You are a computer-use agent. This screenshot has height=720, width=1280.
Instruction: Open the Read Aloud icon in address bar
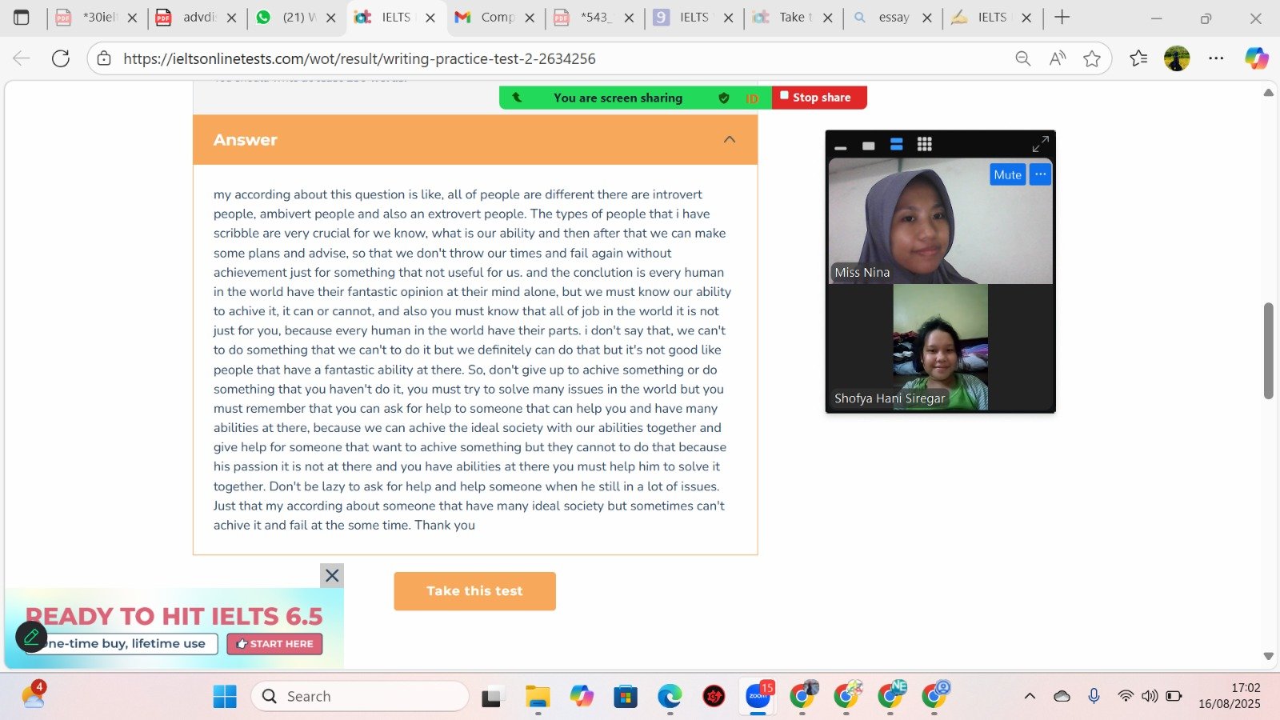click(x=1058, y=58)
